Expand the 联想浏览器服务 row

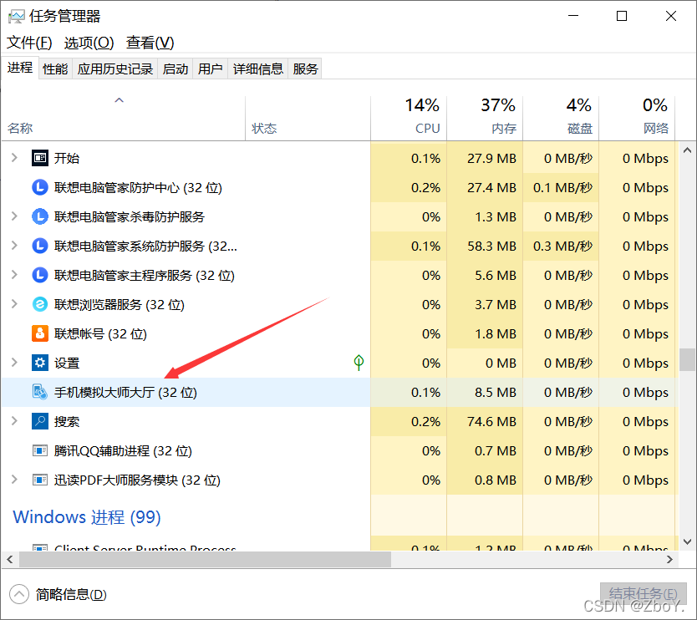coord(14,304)
